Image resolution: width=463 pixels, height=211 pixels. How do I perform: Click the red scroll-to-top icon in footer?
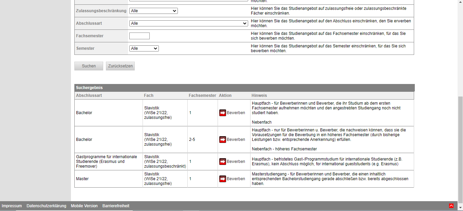click(451, 206)
